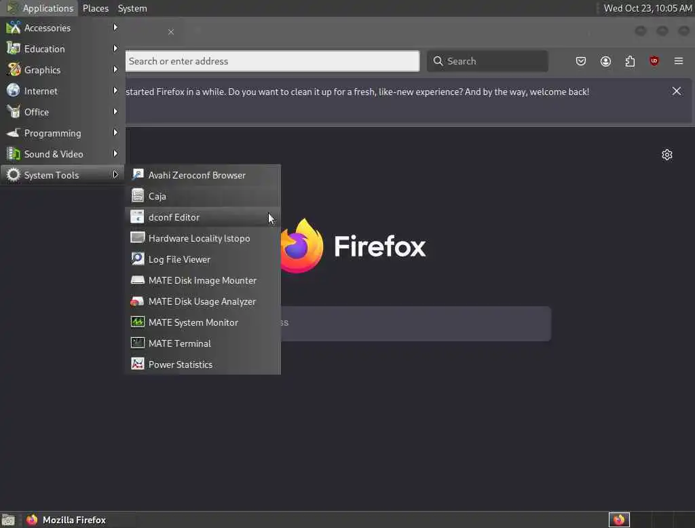Click the System Tools gear icon

14,174
